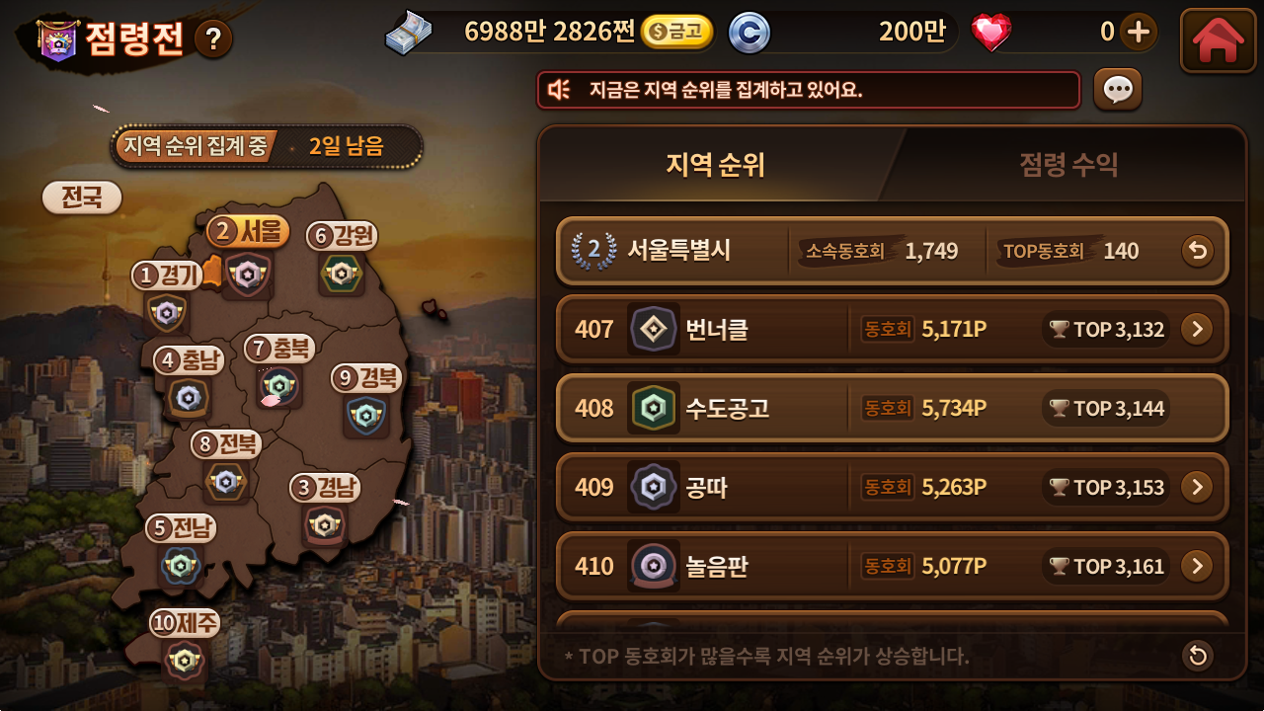Screen dimensions: 1264x711
Task: Go to the home screen via house icon
Action: click(1218, 40)
